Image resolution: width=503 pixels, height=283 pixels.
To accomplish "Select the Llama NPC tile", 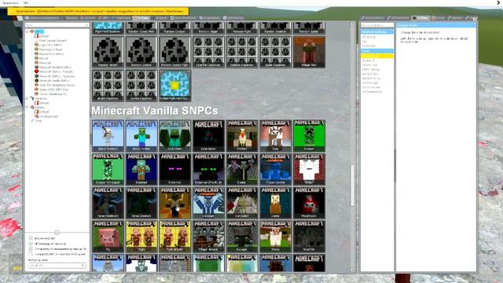I will pos(276,203).
